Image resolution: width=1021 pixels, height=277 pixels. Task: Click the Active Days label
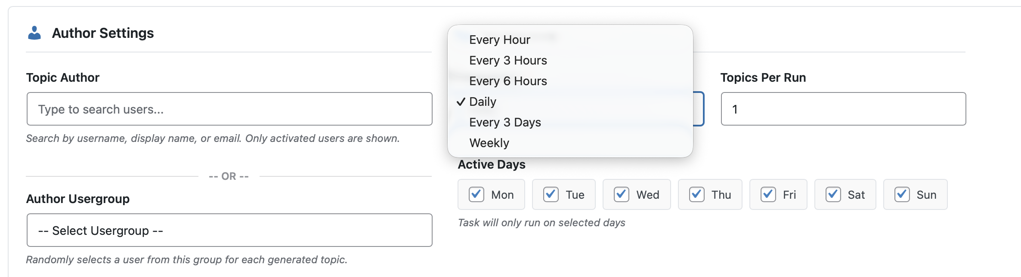pyautogui.click(x=492, y=164)
